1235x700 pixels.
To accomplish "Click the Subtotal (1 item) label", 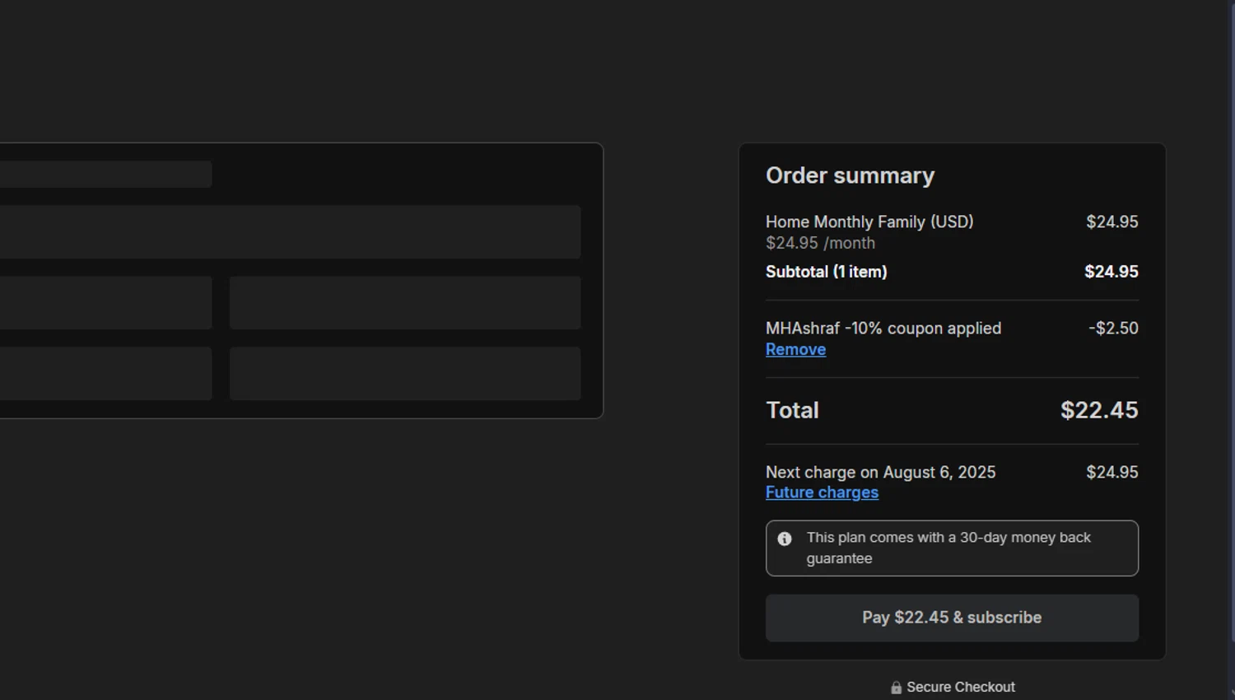I will (x=826, y=272).
